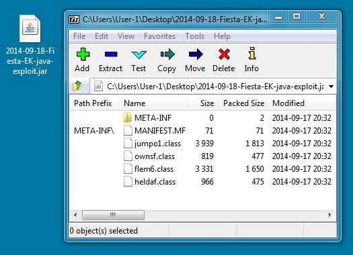
Task: Select the META-INF folder icon
Action: point(128,117)
